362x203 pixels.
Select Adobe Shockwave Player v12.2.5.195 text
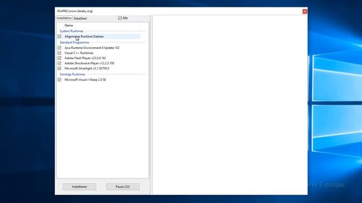tap(89, 63)
